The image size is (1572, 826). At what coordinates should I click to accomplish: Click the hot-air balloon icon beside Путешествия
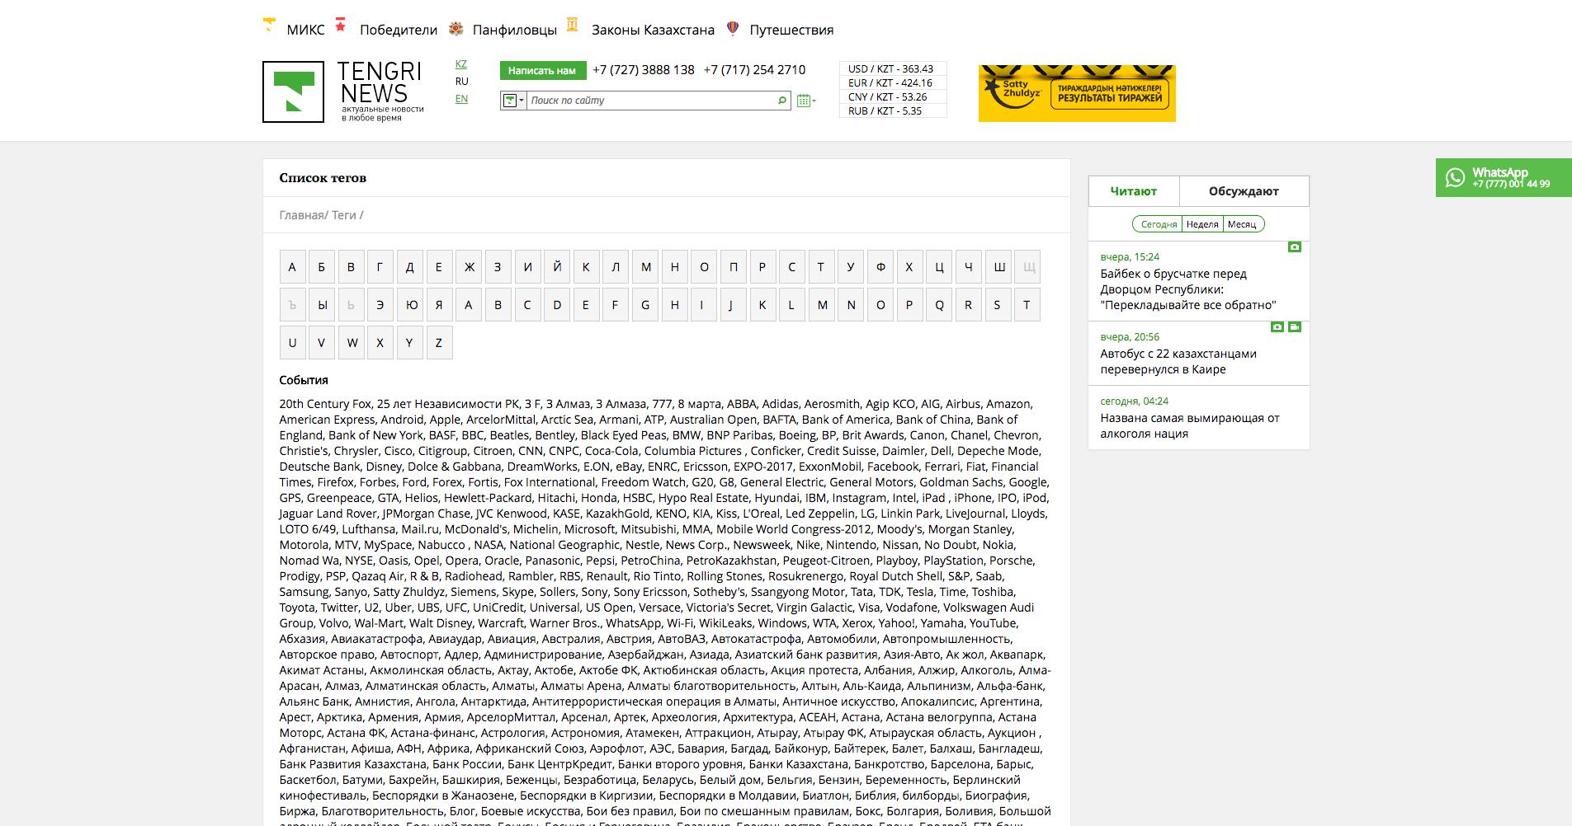coord(732,28)
